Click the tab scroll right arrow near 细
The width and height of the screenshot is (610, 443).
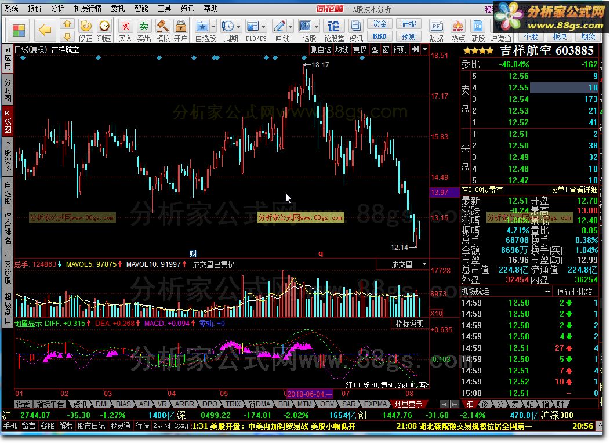[453, 405]
